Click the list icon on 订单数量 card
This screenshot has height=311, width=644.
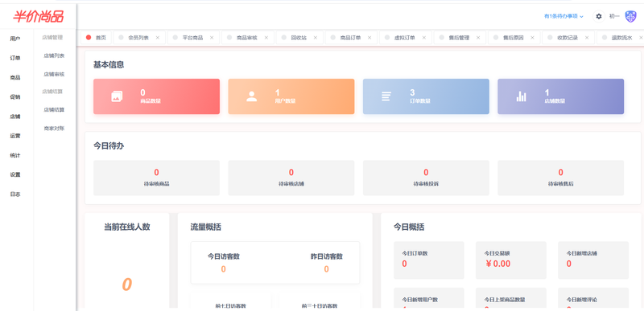pos(386,96)
